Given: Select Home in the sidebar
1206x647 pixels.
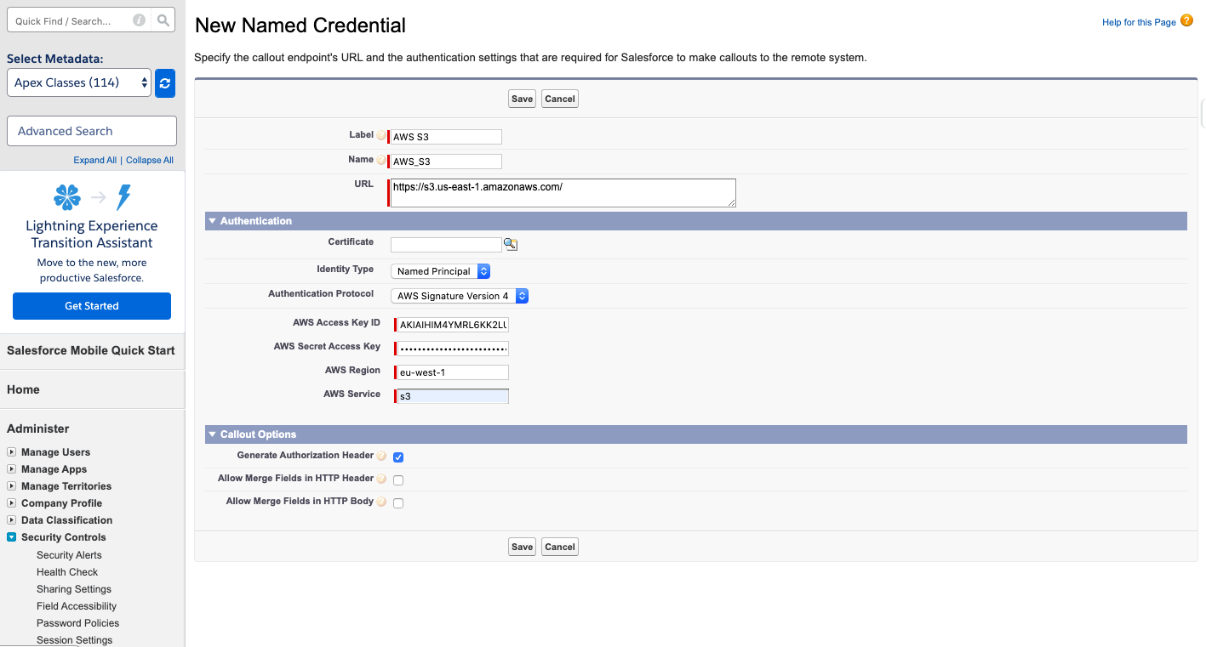Looking at the screenshot, I should 23,389.
